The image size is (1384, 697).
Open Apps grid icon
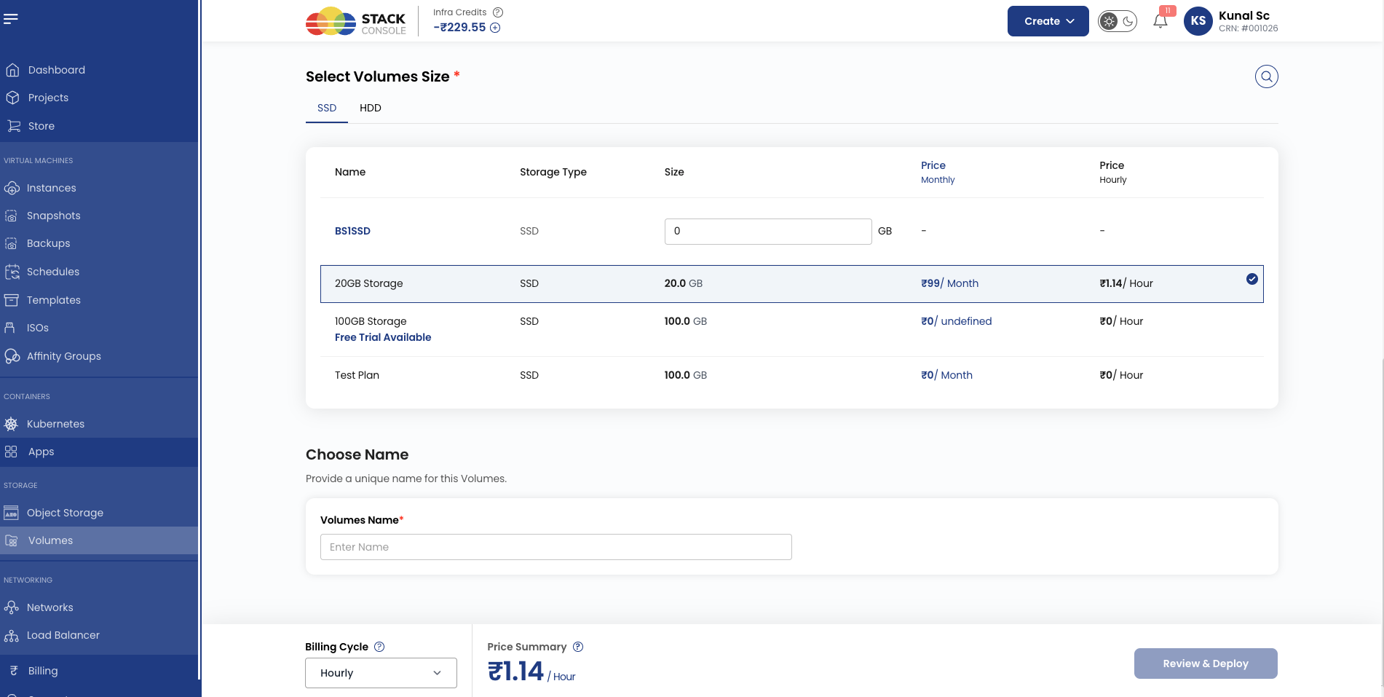pos(11,452)
